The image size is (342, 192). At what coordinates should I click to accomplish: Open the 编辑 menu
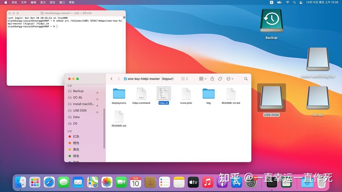click(34, 2)
